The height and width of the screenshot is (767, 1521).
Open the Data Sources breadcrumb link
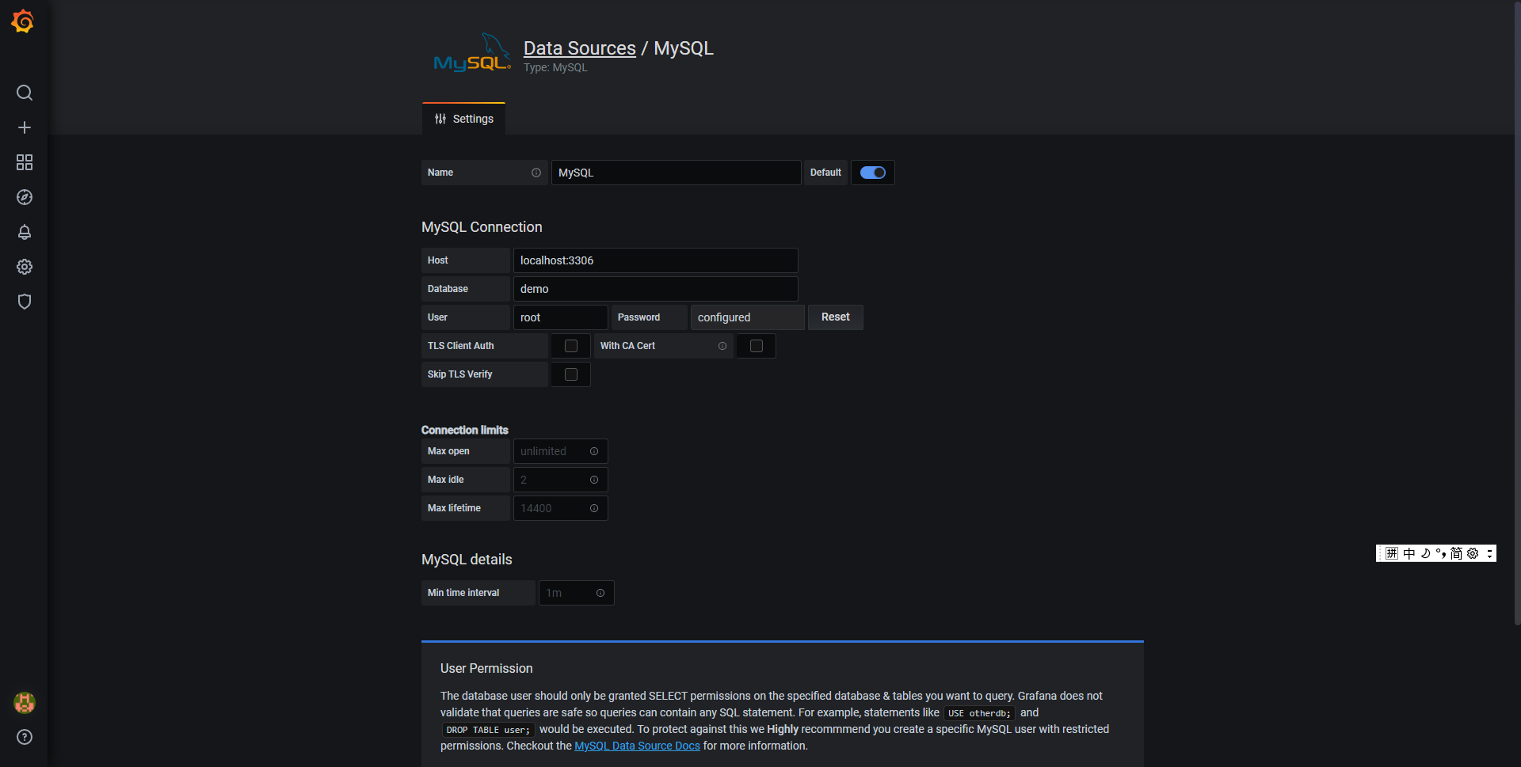[x=580, y=48]
